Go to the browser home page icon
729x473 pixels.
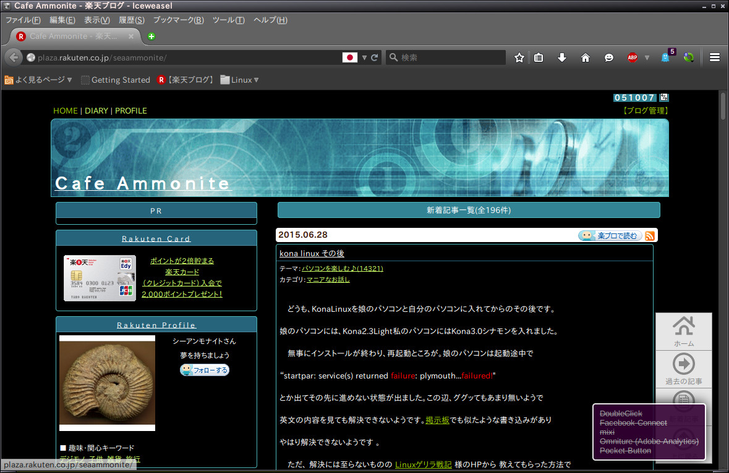(x=586, y=57)
